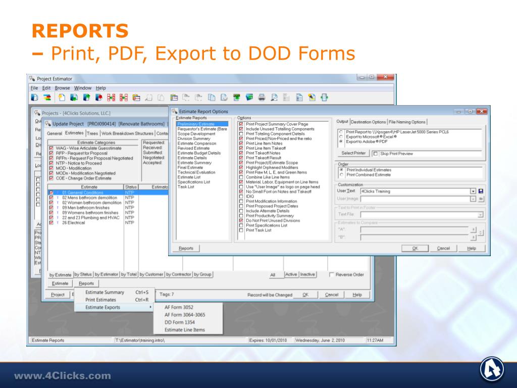Select the 01 General Conditions estimate row
The image size is (517, 388).
click(x=108, y=192)
